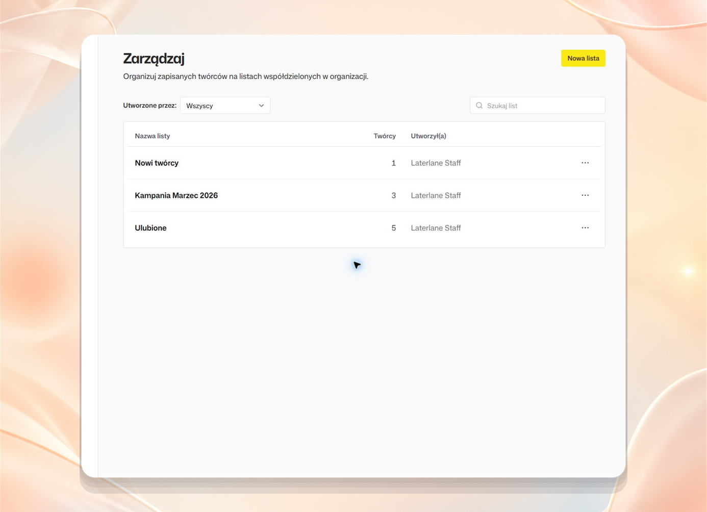The width and height of the screenshot is (707, 512).
Task: Open the Ulubione list
Action: point(150,228)
